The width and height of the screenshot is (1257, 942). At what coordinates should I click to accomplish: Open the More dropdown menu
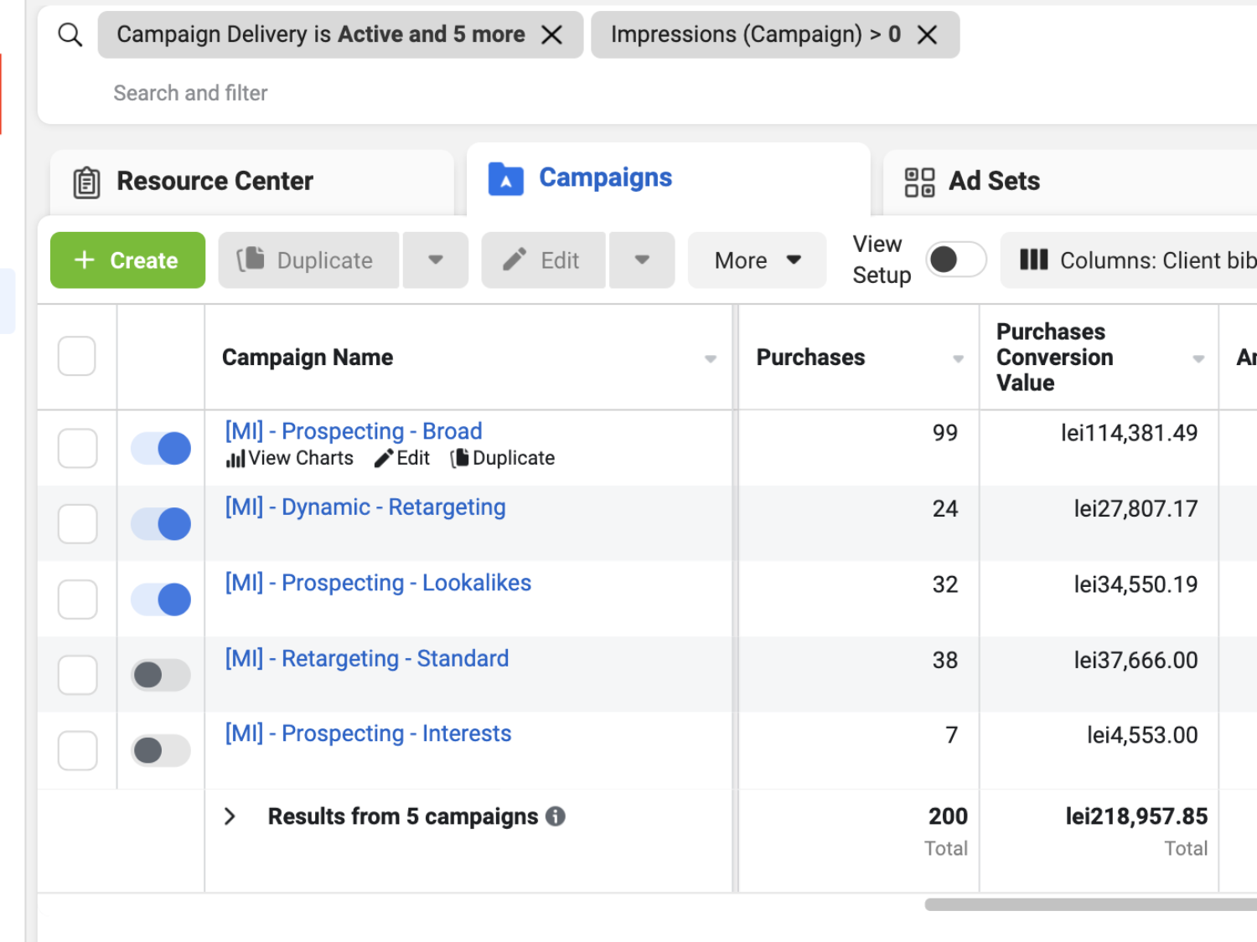pyautogui.click(x=757, y=260)
